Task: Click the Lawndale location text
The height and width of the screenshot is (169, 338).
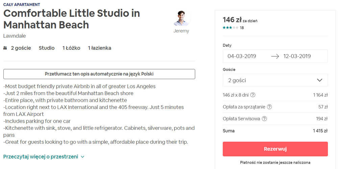Action: click(15, 36)
